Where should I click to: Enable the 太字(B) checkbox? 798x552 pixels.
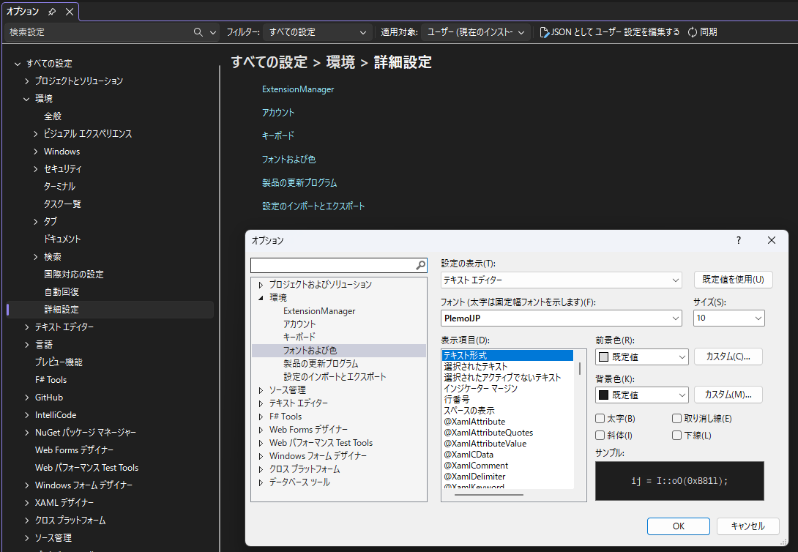(x=600, y=419)
